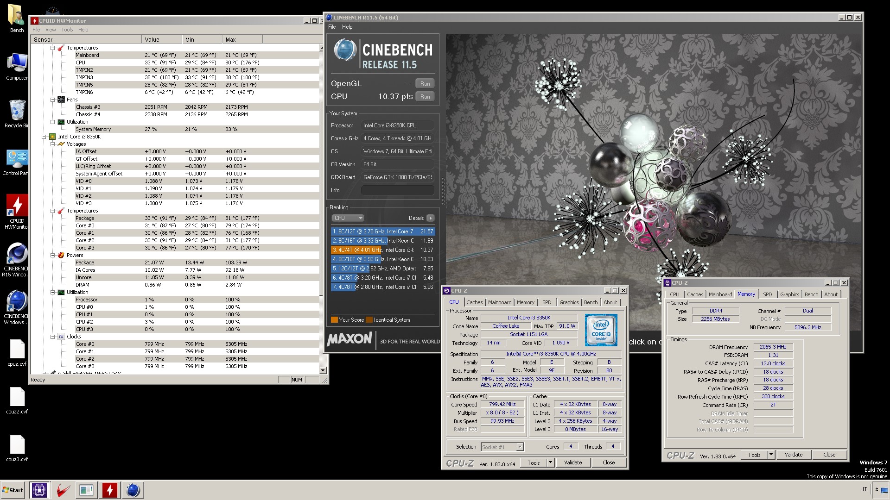Open HWMonitor Tools menu
Viewport: 890px width, 500px height.
67,30
